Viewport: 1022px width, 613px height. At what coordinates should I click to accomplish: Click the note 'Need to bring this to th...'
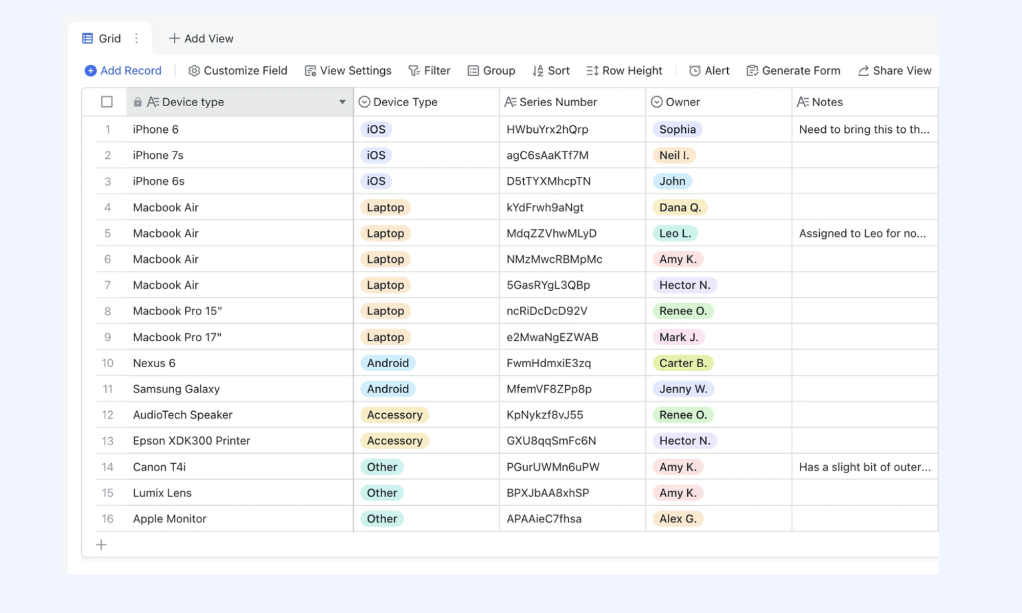coord(864,129)
